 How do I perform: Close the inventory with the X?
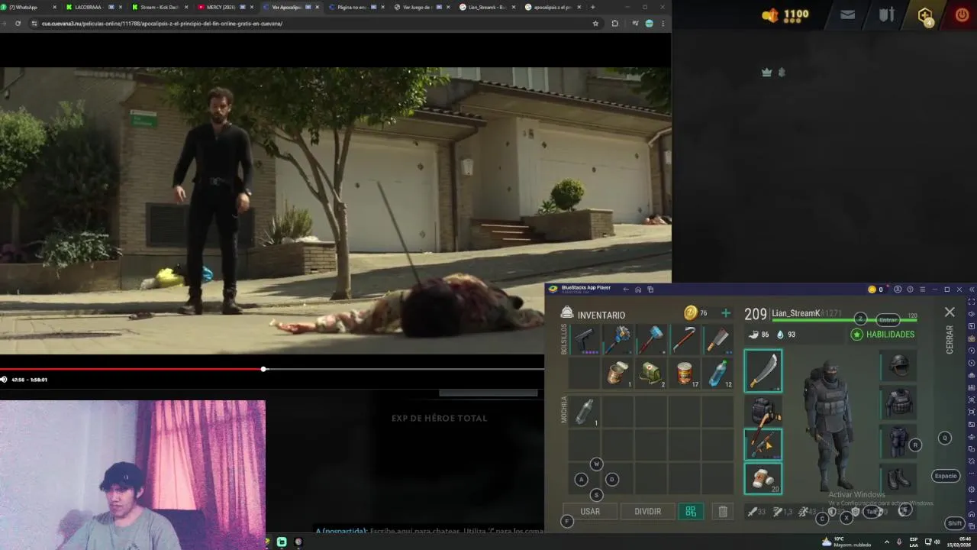coord(950,312)
